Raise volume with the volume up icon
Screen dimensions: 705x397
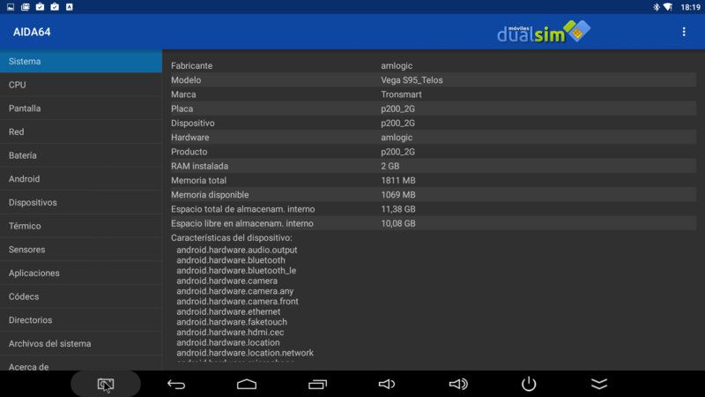458,384
